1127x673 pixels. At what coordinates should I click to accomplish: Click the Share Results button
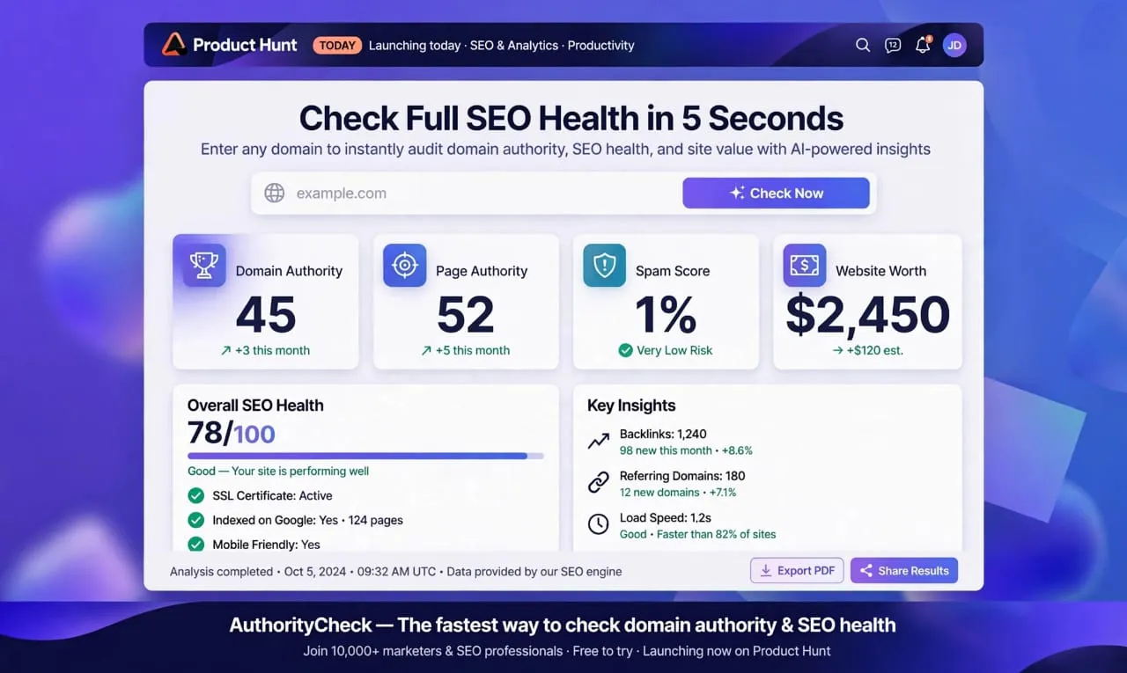[x=904, y=571]
